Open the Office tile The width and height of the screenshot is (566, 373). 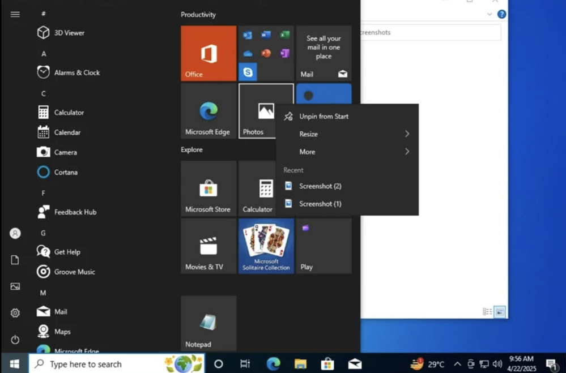(208, 53)
